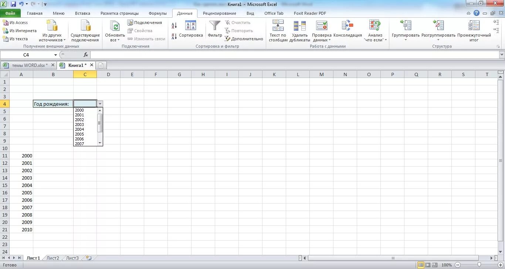
Task: Switch to Page Layout view icon
Action: point(428,265)
